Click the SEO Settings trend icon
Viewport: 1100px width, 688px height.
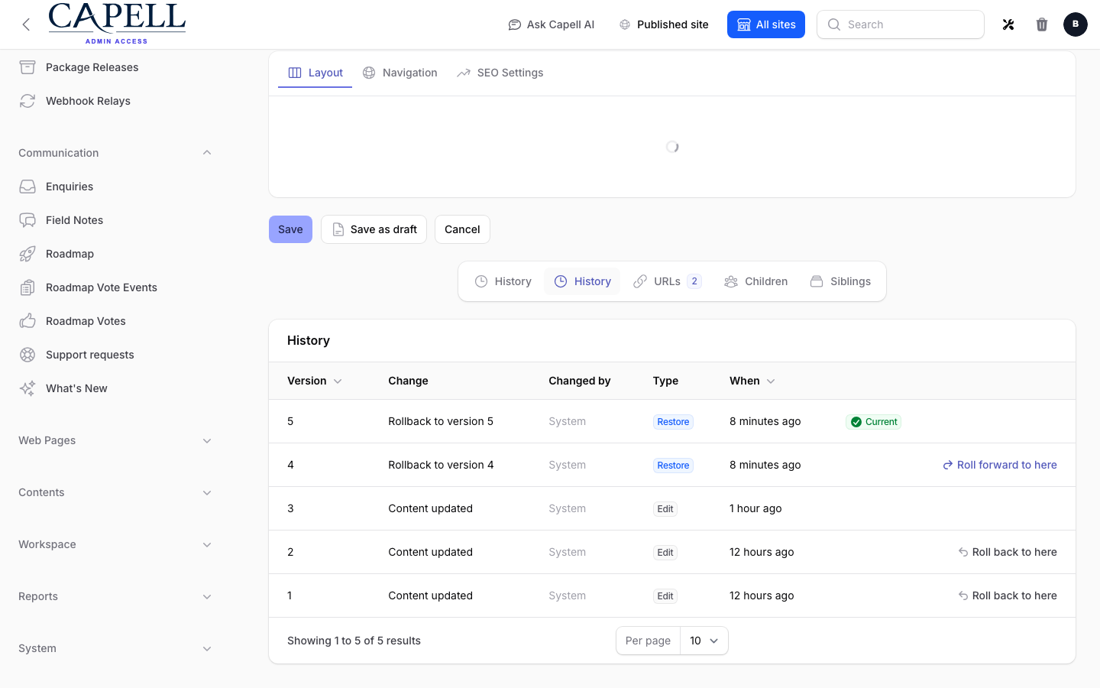pyautogui.click(x=464, y=73)
